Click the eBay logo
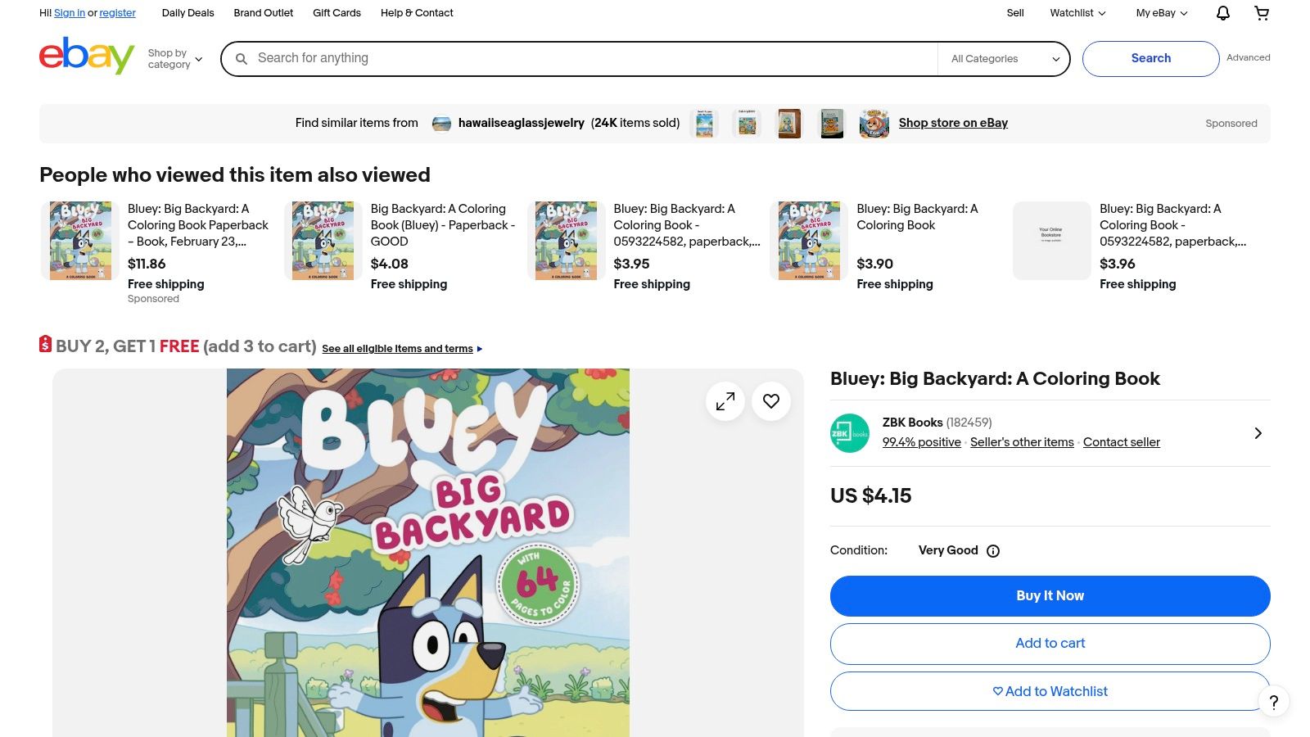1310x737 pixels. pyautogui.click(x=87, y=57)
